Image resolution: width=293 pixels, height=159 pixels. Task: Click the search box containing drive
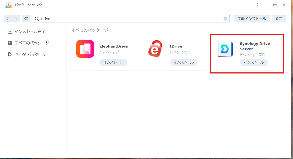(x=131, y=19)
